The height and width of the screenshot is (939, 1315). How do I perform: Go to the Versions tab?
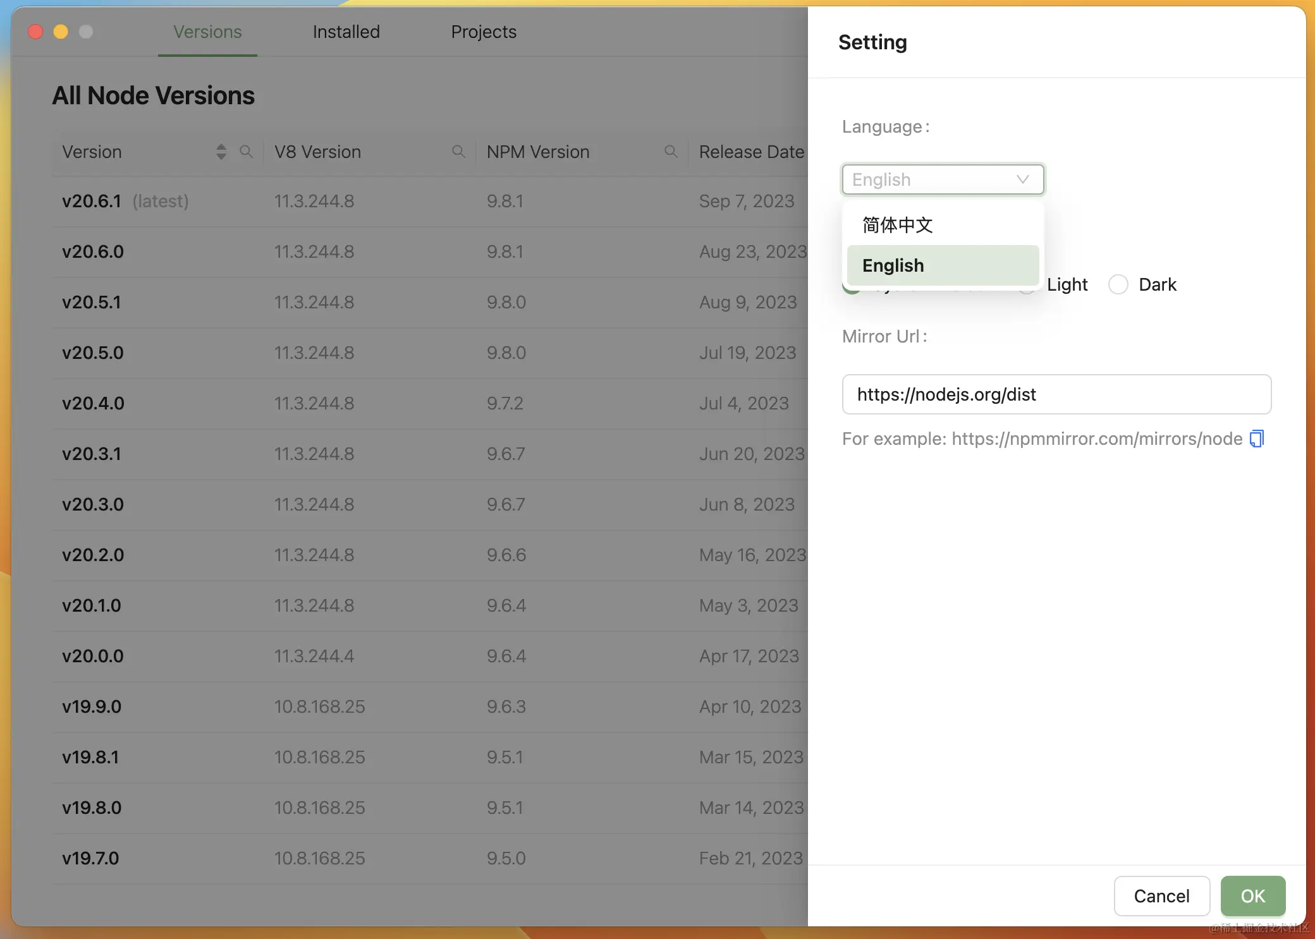coord(207,32)
